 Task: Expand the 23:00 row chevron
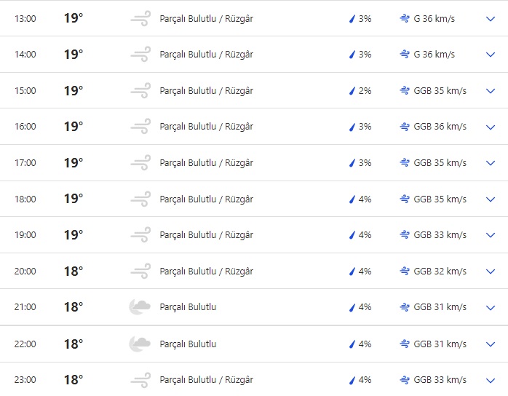point(490,380)
